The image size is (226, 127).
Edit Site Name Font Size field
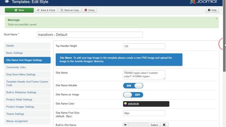tap(144, 113)
